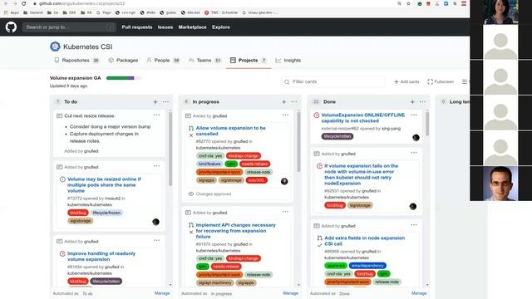Reload the page in the browser
The image size is (532, 299).
pyautogui.click(x=24, y=3)
